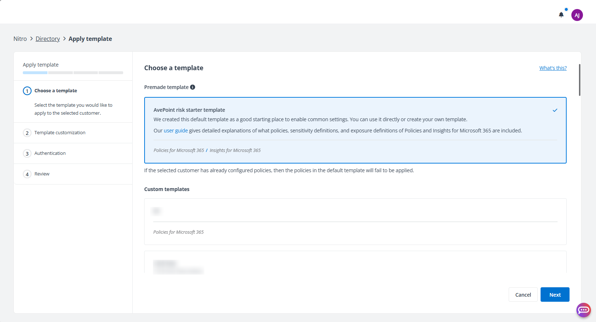Viewport: 596px width, 322px height.
Task: Click the Next button
Action: click(x=555, y=295)
